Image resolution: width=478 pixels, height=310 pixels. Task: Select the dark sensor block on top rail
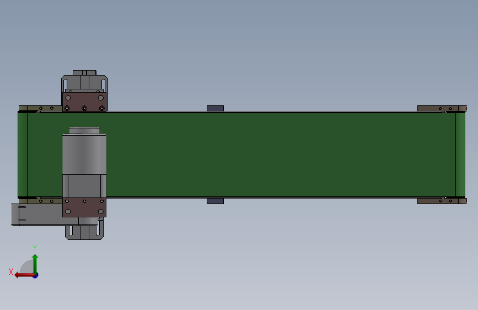(x=215, y=108)
